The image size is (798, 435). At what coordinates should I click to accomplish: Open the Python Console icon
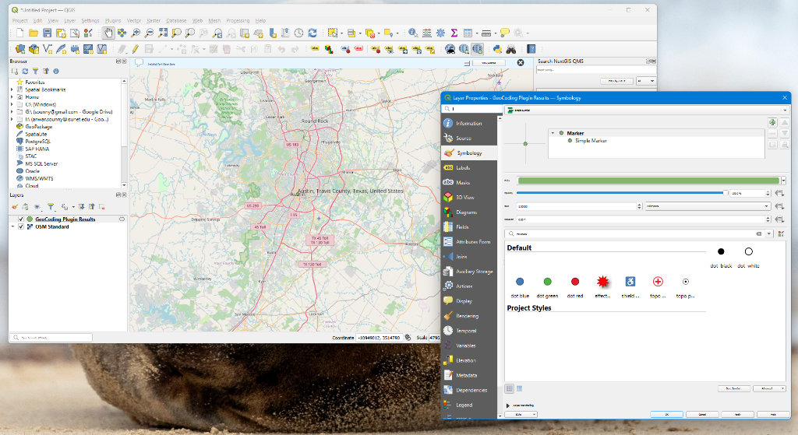pos(499,48)
